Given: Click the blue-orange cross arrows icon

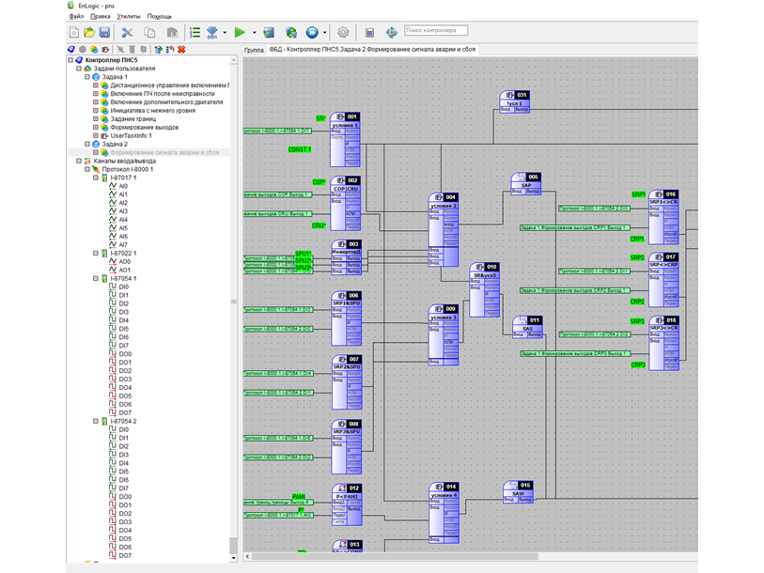Looking at the screenshot, I should pos(391,33).
